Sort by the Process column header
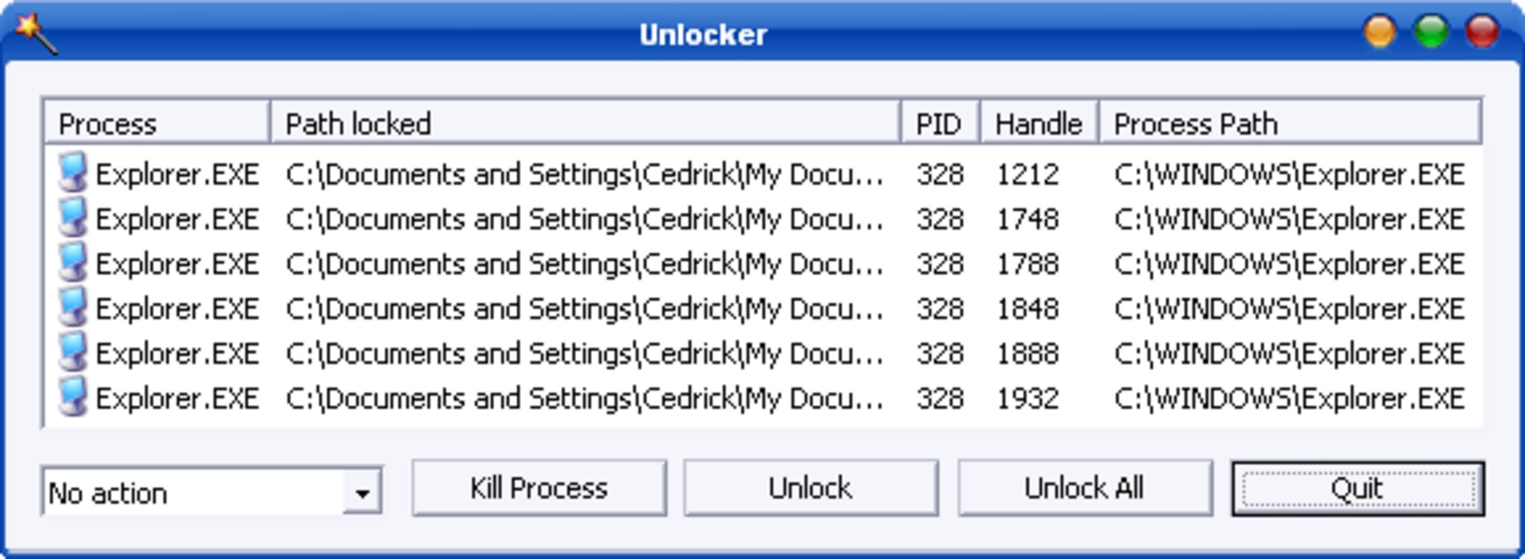Screen dimensions: 1525x559 [156, 123]
